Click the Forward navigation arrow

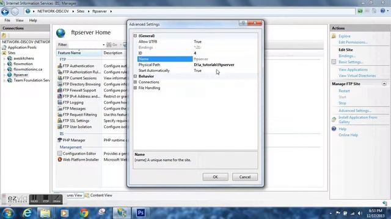click(x=15, y=12)
